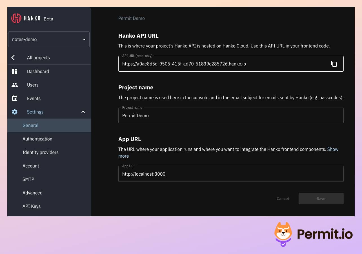Click the Settings gear icon
Screen dimensions: 362x254
pos(15,112)
